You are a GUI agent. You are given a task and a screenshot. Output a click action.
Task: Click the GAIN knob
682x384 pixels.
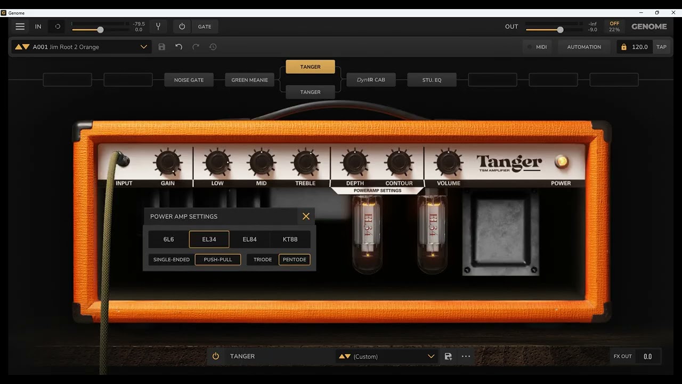tap(168, 163)
